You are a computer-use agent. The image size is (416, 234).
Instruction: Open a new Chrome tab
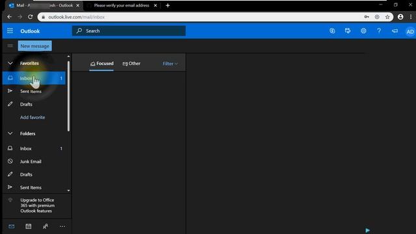click(x=168, y=5)
